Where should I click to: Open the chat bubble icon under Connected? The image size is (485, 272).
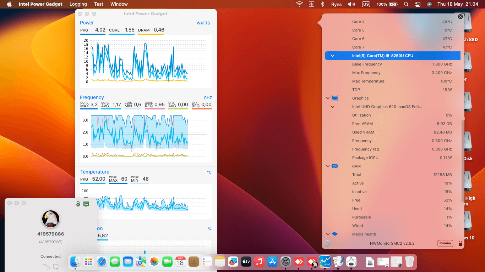tap(56, 267)
